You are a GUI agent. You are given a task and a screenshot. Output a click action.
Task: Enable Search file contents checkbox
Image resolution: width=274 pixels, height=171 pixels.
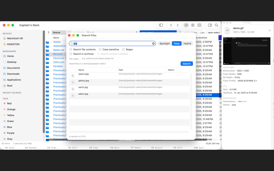[x=71, y=50]
